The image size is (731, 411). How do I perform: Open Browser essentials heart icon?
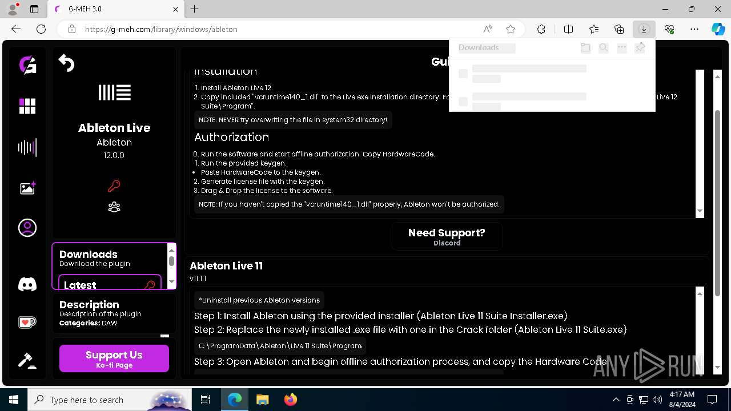tap(669, 29)
